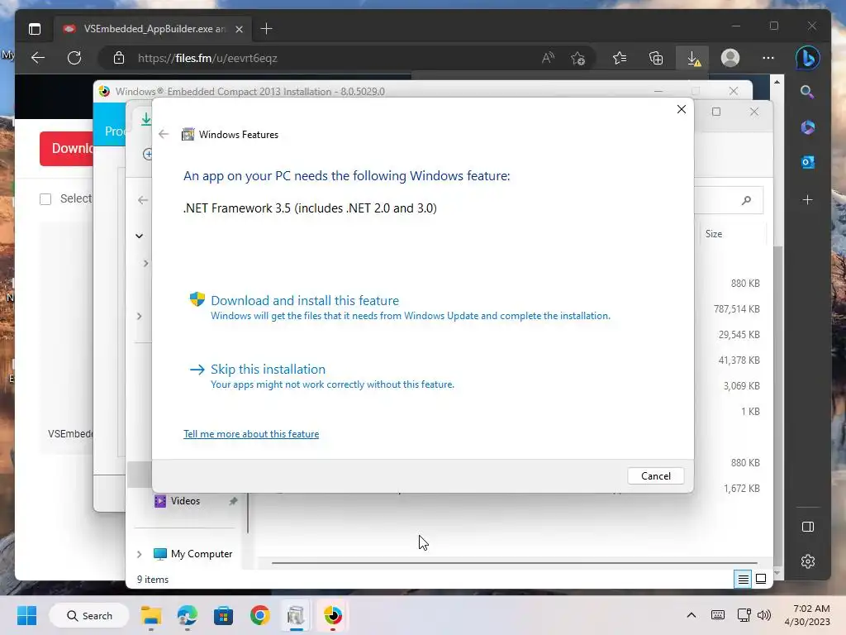The height and width of the screenshot is (635, 846).
Task: Open Bing chat sidebar button
Action: coord(808,58)
